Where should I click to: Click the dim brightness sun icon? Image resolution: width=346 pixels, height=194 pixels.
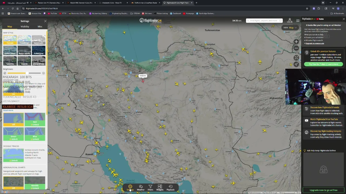(x=5, y=73)
